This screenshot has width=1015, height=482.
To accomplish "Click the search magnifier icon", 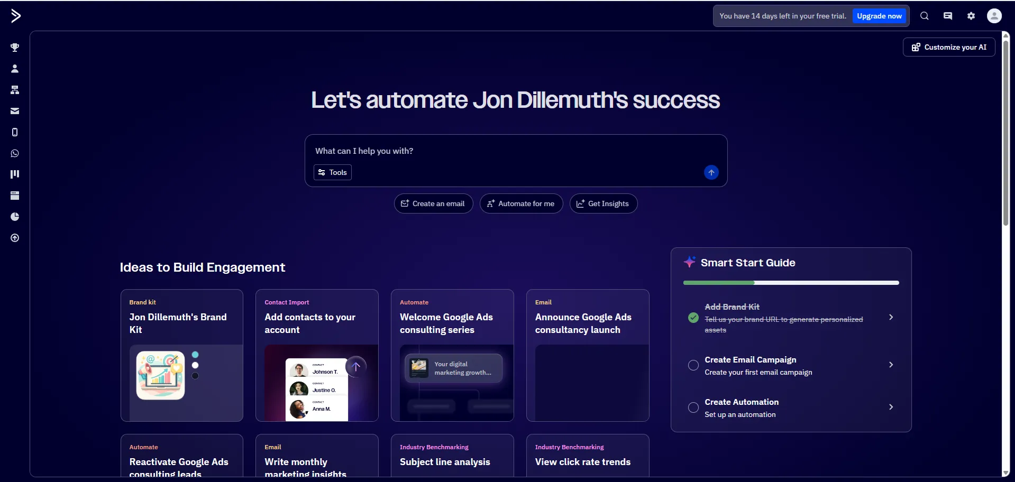I will pos(924,16).
